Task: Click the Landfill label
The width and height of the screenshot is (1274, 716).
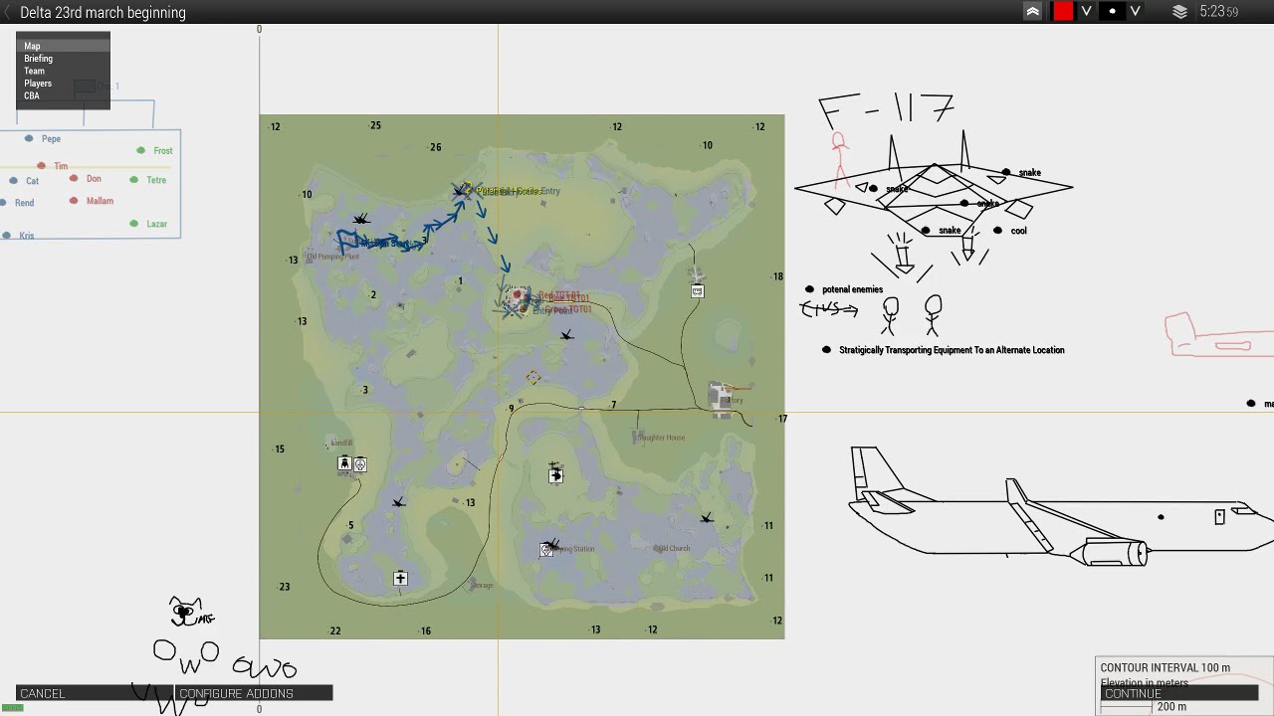Action: click(341, 444)
